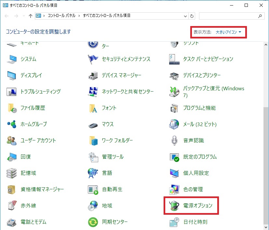Click the search magnifier icon
269x230 pixels.
point(260,16)
